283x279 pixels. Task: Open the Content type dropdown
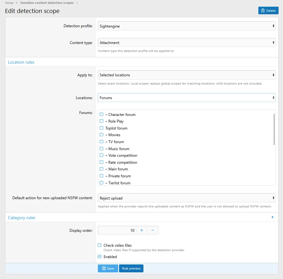click(x=187, y=43)
